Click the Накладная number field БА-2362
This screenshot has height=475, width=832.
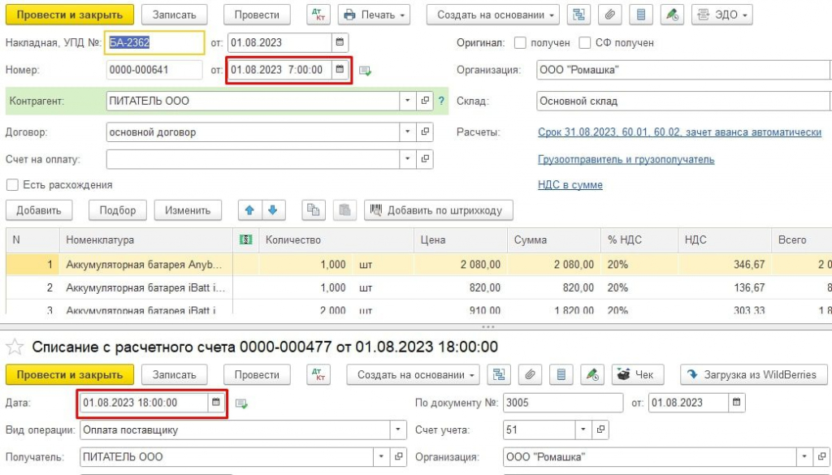point(154,42)
